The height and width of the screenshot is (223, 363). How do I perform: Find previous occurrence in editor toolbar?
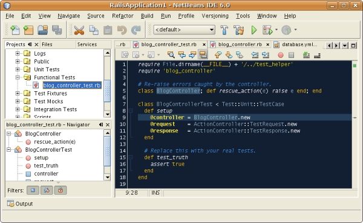182,55
